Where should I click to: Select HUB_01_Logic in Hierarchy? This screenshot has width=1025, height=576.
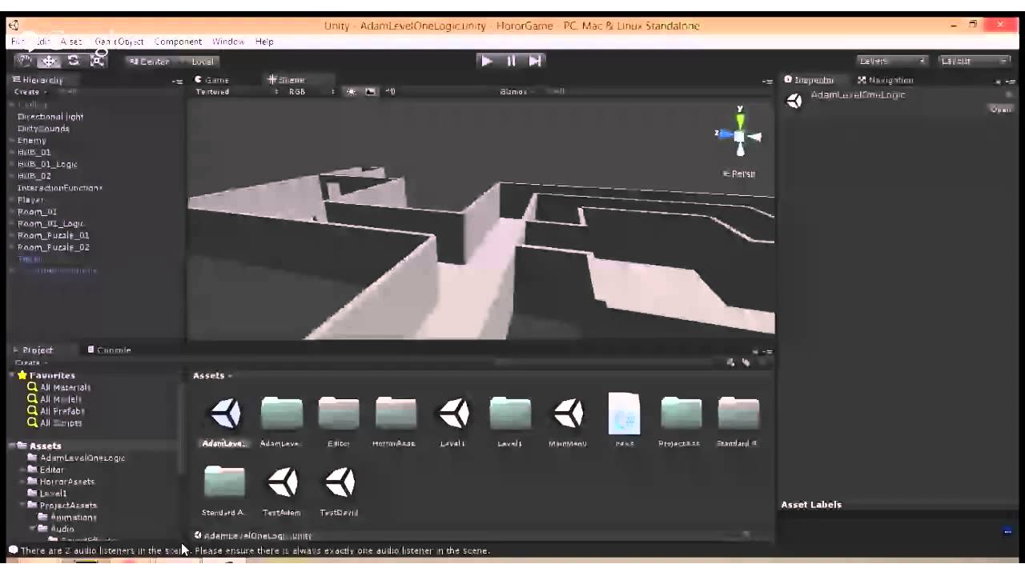[47, 165]
